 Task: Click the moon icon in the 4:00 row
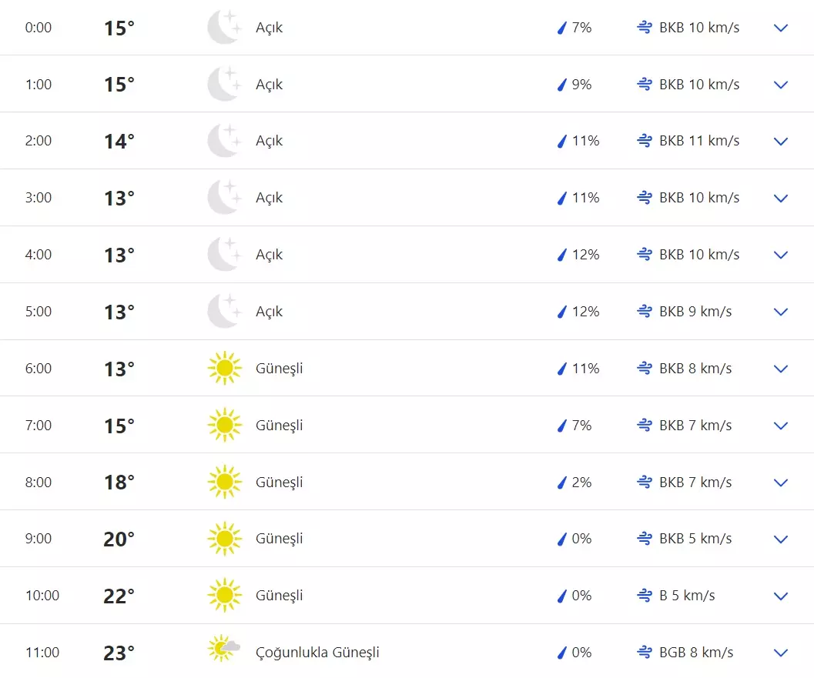pyautogui.click(x=224, y=255)
